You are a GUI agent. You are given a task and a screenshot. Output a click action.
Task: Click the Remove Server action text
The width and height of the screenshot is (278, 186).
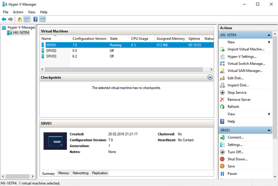click(239, 100)
